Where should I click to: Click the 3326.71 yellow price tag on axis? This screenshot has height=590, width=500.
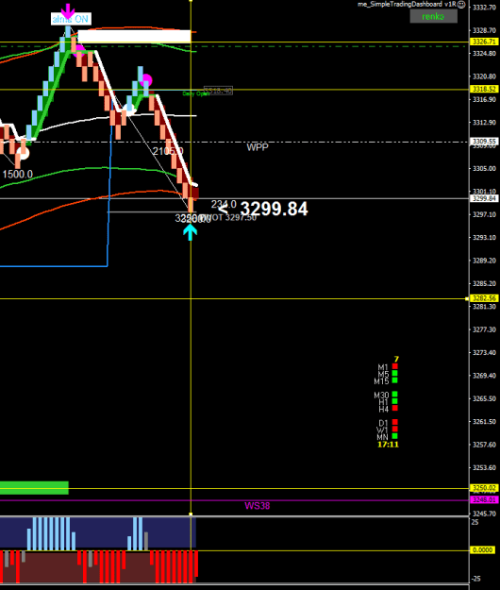(x=484, y=42)
